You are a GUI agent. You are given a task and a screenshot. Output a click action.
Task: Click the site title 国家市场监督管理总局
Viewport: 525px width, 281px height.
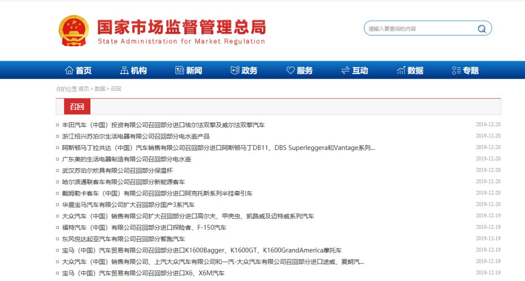pyautogui.click(x=182, y=27)
